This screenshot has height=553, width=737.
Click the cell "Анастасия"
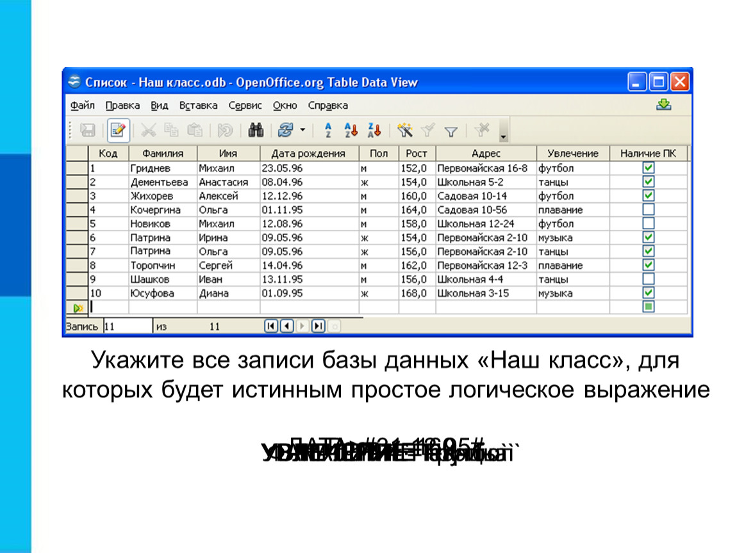point(228,182)
